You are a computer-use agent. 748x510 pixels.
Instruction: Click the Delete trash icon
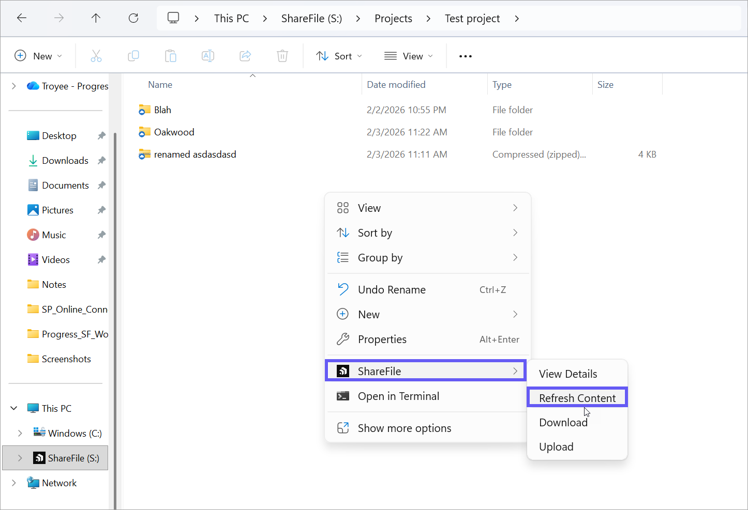pyautogui.click(x=282, y=56)
